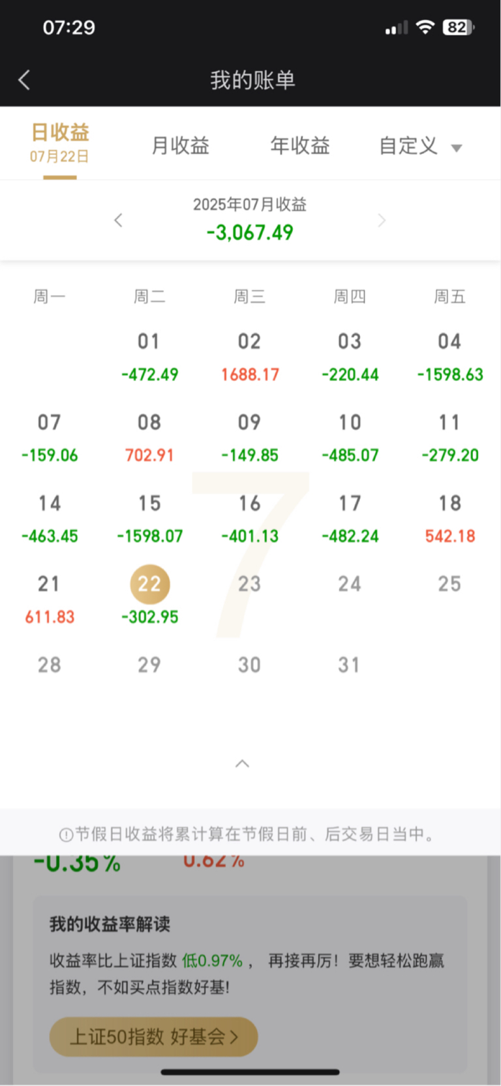Select the 日收益 tab
This screenshot has height=1086, width=501.
(x=60, y=142)
